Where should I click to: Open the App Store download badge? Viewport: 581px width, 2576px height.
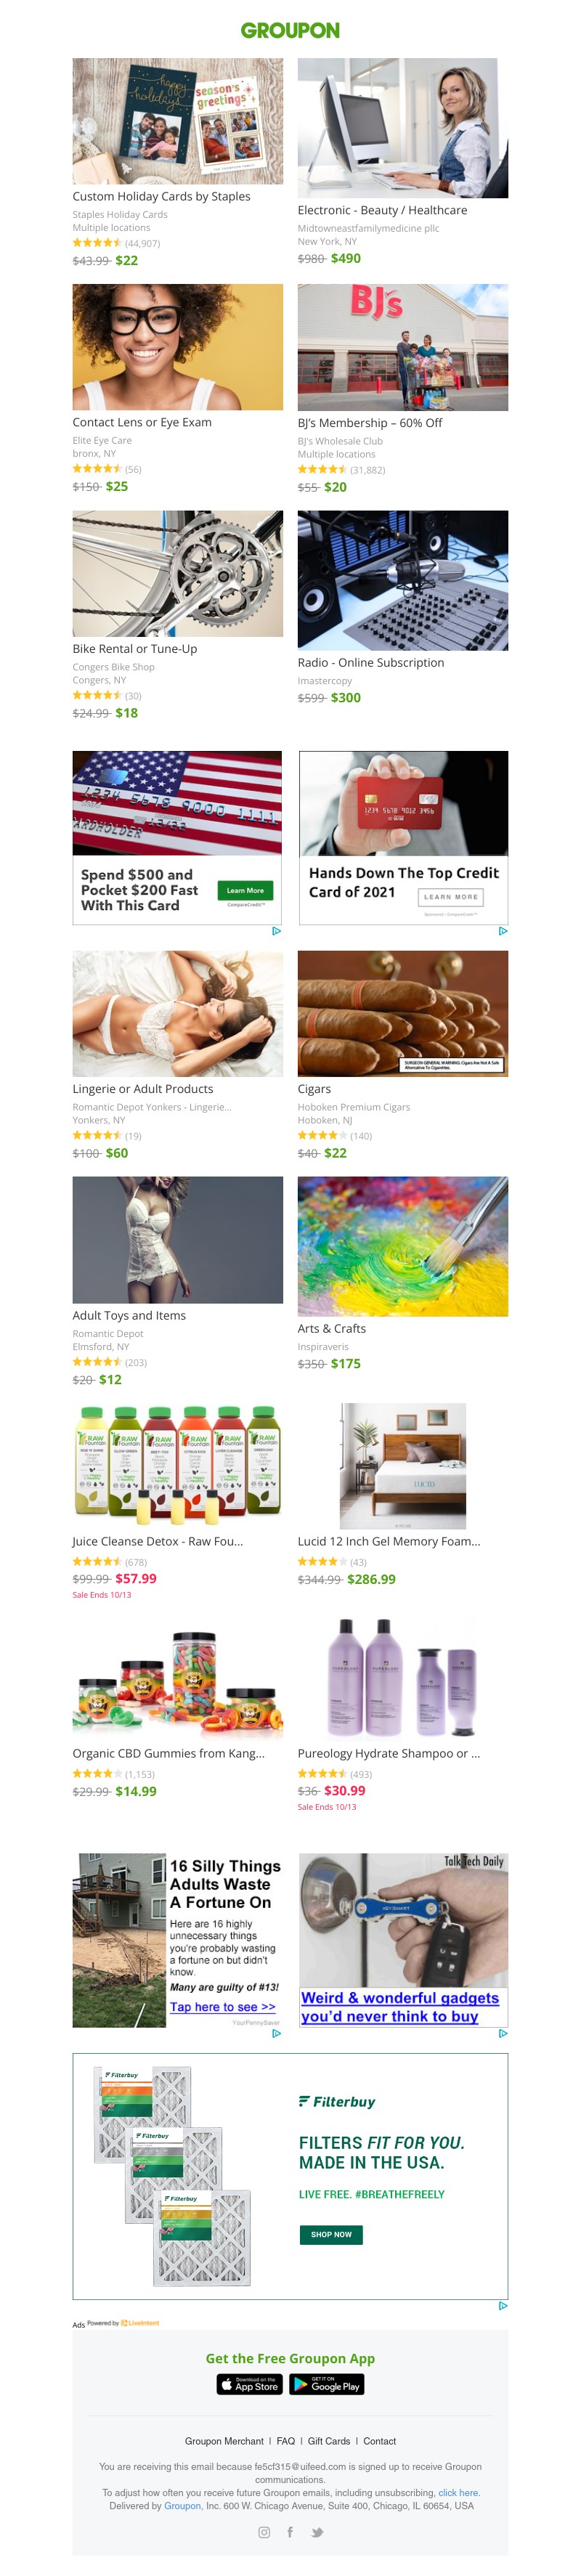click(250, 2384)
